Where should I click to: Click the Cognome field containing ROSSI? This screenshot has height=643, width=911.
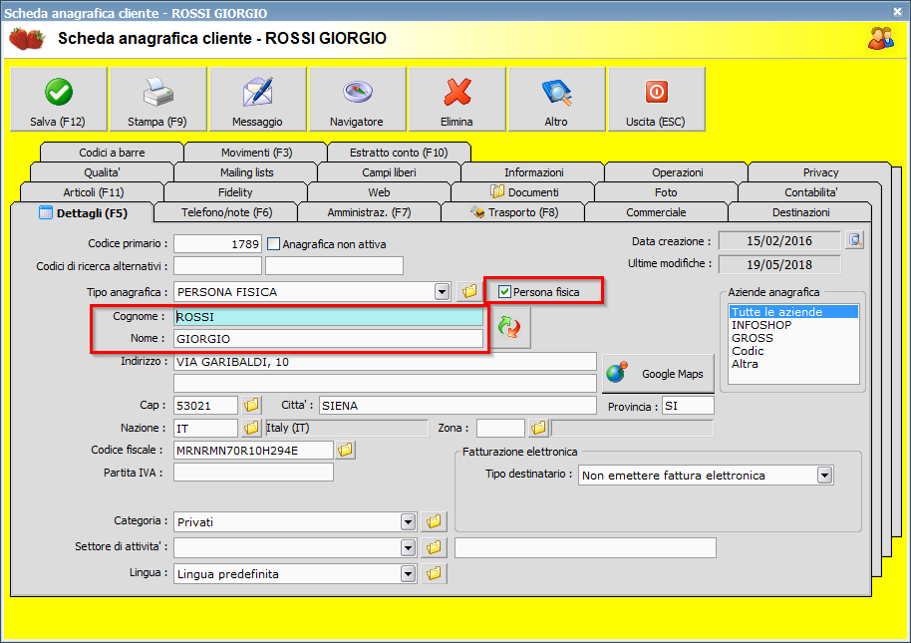click(x=328, y=317)
